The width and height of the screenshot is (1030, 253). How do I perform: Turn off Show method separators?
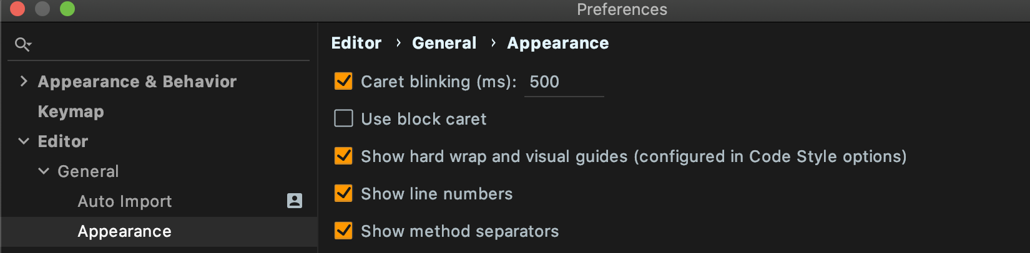click(343, 231)
